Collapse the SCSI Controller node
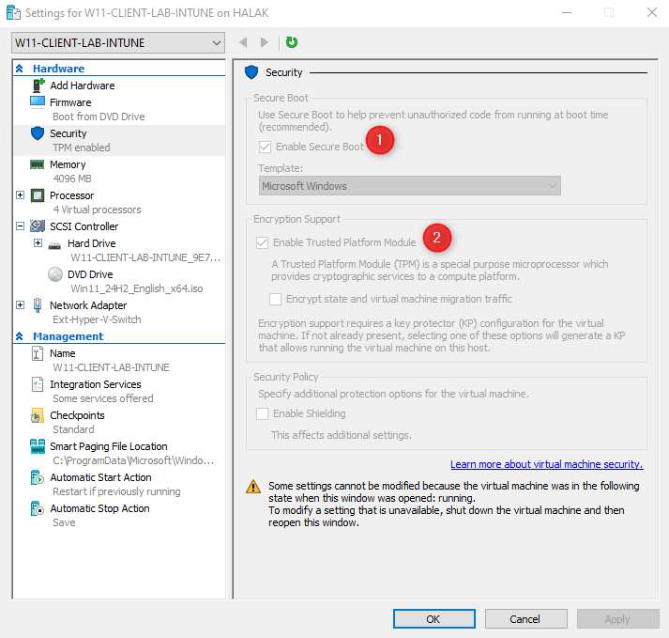 pyautogui.click(x=20, y=226)
